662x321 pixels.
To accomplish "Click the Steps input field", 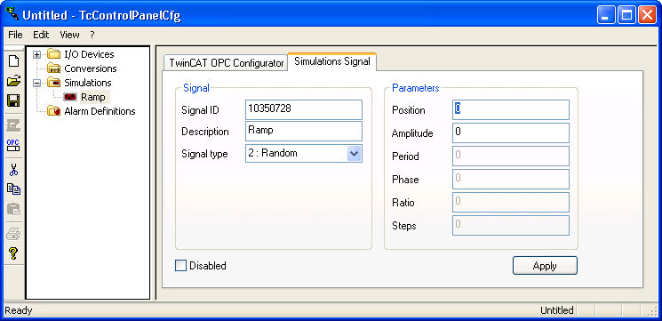I will pyautogui.click(x=511, y=226).
